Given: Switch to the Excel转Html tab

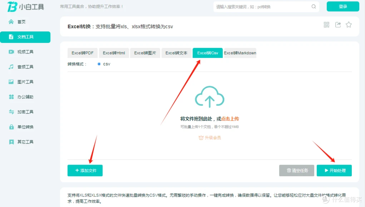Looking at the screenshot, I should (x=114, y=53).
